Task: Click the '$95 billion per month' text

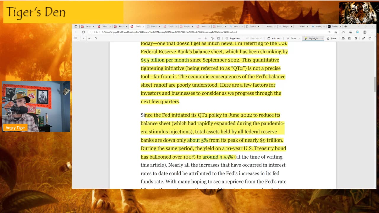Action: coord(165,60)
